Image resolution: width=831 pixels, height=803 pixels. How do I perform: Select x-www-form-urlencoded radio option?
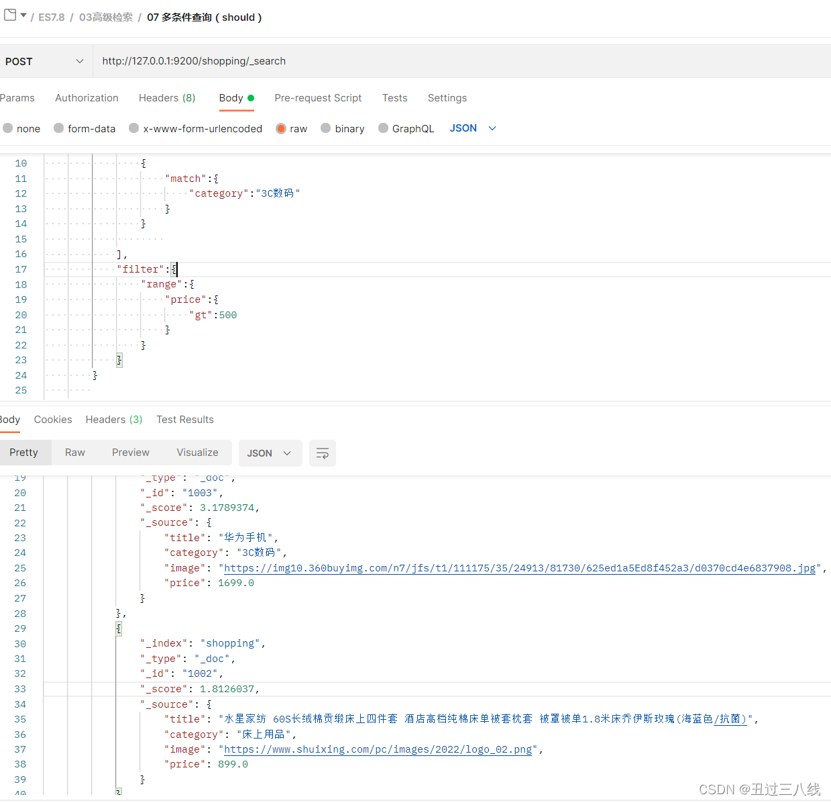134,128
